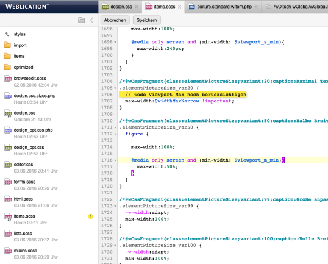Click the $widthMaxNarrow variable on line 1707
Screen dimensions: 328x264
[177, 101]
